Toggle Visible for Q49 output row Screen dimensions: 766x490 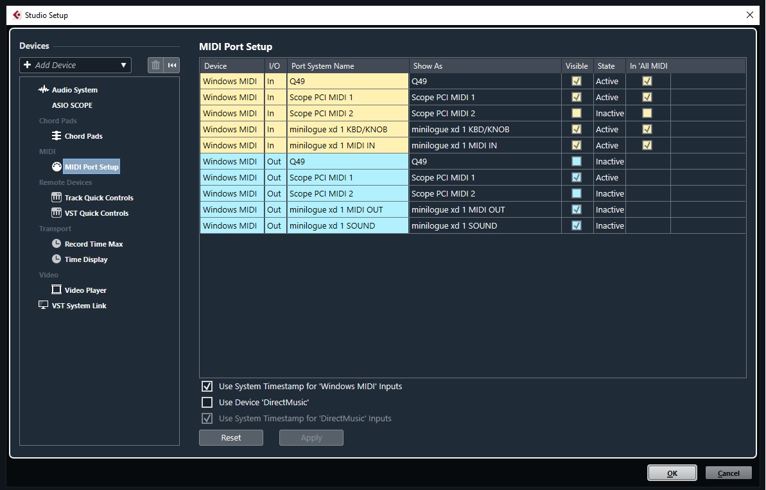[x=577, y=161]
